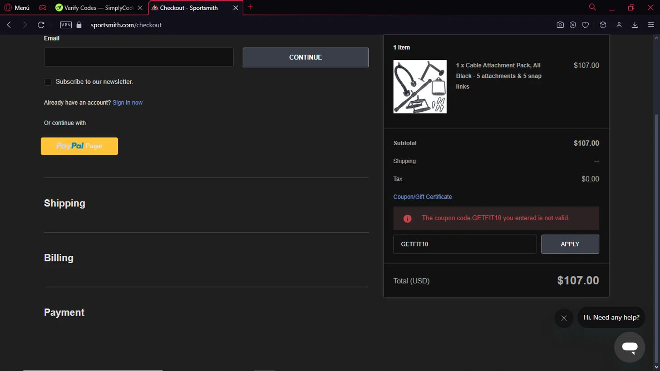Click the address bar URL sportsmith.com/checkout
This screenshot has height=371, width=660.
pyautogui.click(x=126, y=25)
